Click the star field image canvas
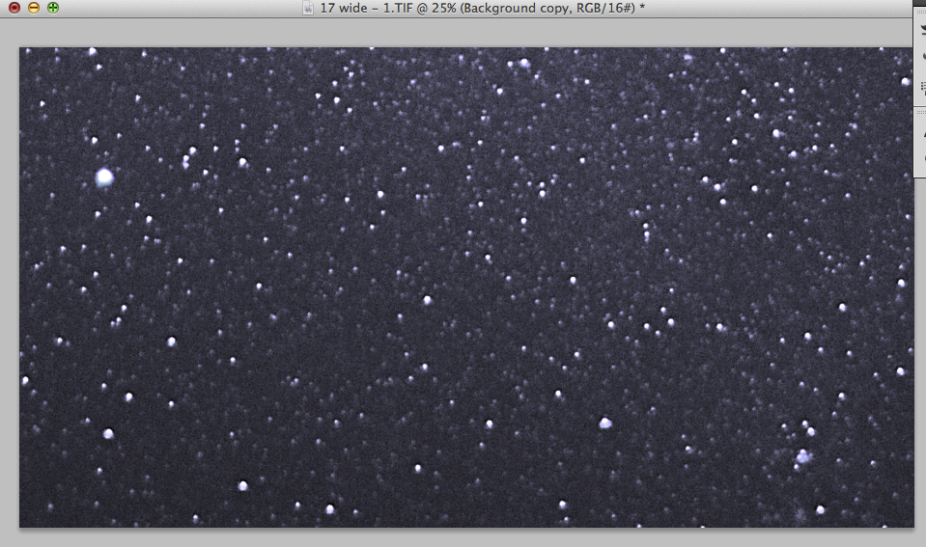This screenshot has width=926, height=547. 466,287
